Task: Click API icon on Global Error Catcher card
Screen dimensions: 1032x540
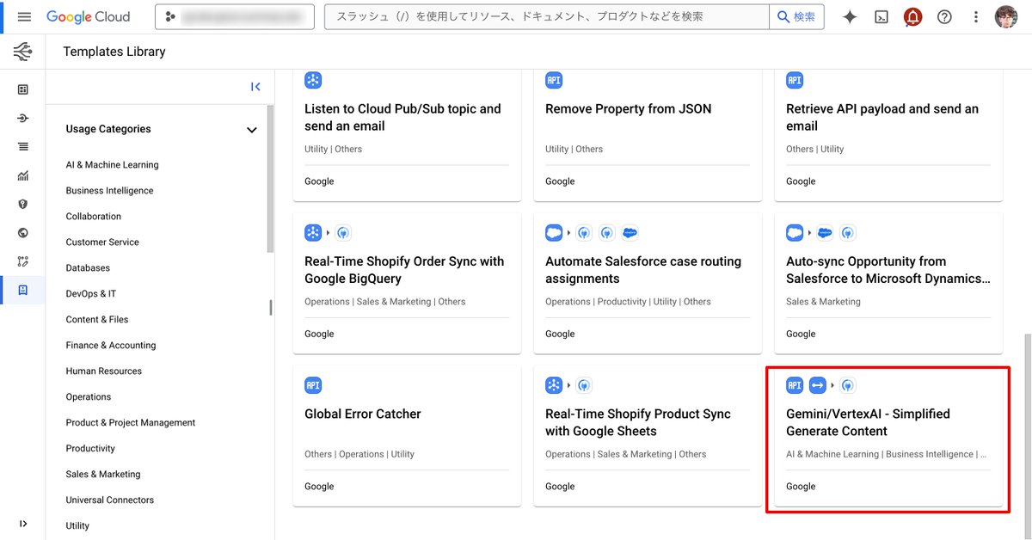Action: [x=313, y=385]
